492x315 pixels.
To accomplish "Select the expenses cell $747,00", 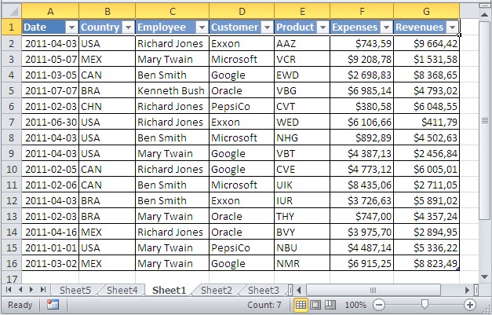I will [362, 216].
